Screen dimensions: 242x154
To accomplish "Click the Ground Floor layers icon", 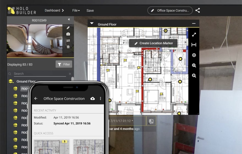I will [11, 81].
